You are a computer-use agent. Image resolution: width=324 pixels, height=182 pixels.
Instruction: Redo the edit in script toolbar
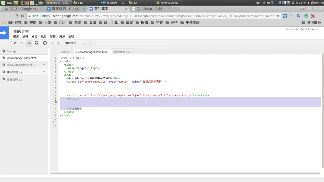[x=21, y=43]
